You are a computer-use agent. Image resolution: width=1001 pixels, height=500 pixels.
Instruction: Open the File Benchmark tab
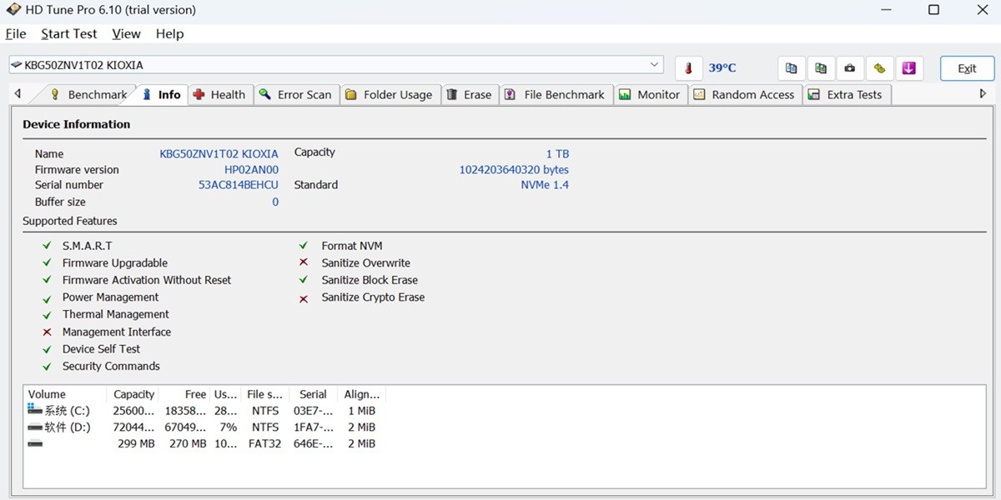[556, 95]
